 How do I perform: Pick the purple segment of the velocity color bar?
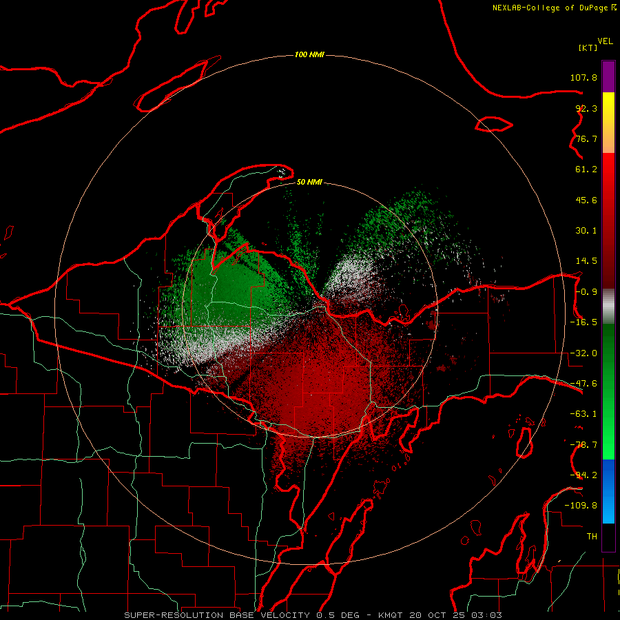pyautogui.click(x=608, y=76)
